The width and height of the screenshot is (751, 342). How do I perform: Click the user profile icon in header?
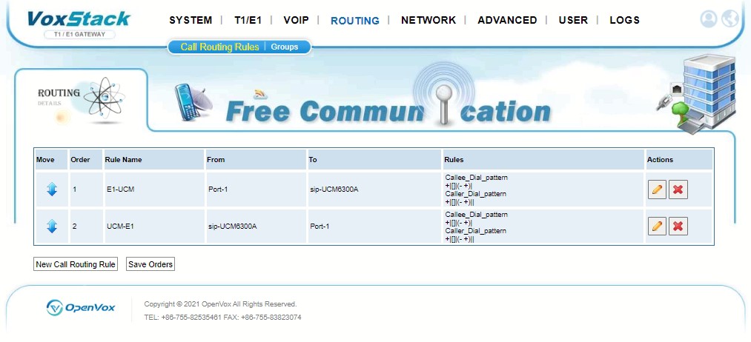click(709, 19)
